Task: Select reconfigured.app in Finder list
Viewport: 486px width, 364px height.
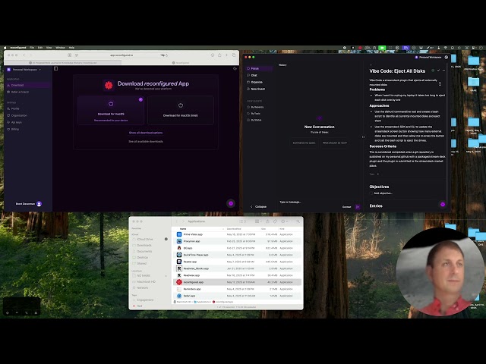Action: [x=237, y=282]
